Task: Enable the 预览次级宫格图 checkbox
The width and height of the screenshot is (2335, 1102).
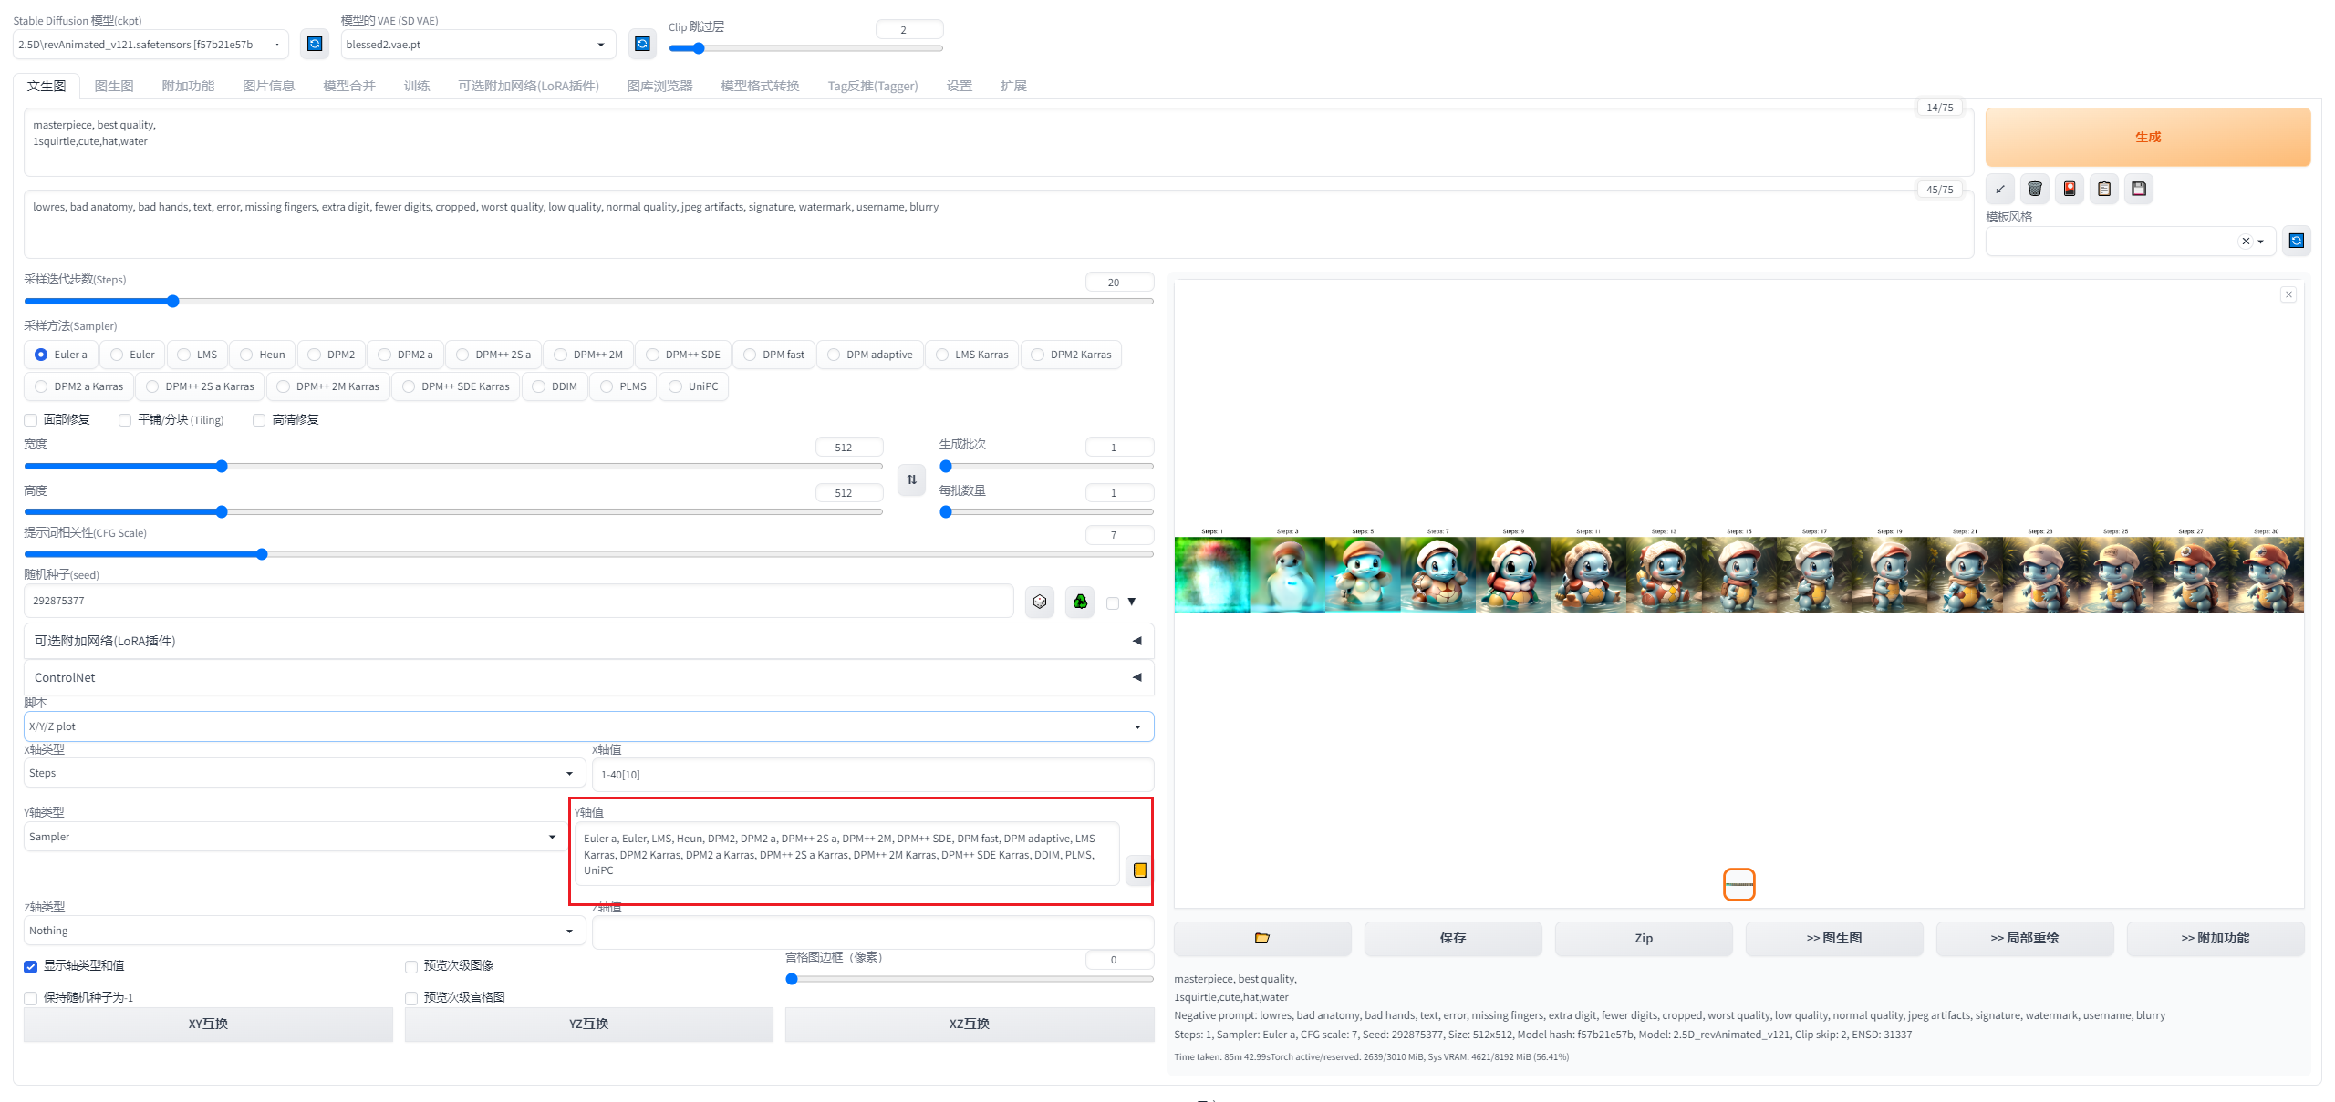Action: coord(411,998)
